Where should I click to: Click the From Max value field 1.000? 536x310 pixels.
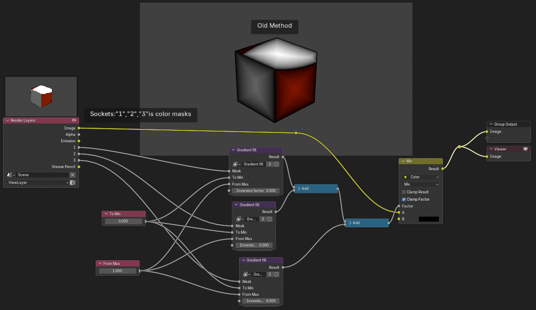[x=117, y=271]
